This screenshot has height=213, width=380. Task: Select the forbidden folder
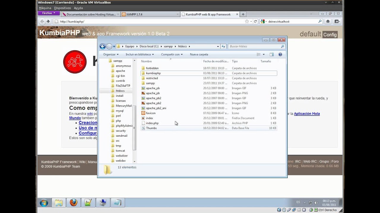coord(208,68)
